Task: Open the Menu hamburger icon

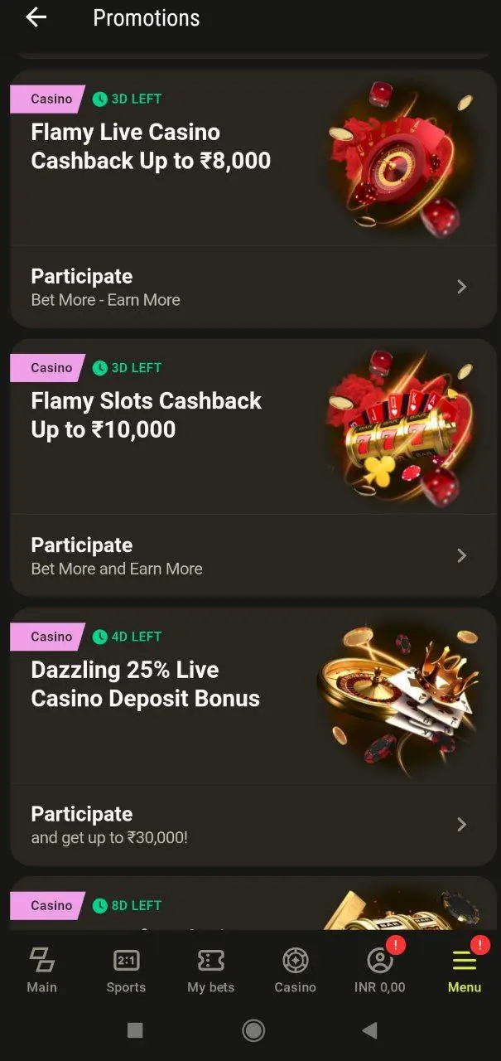Action: (464, 960)
